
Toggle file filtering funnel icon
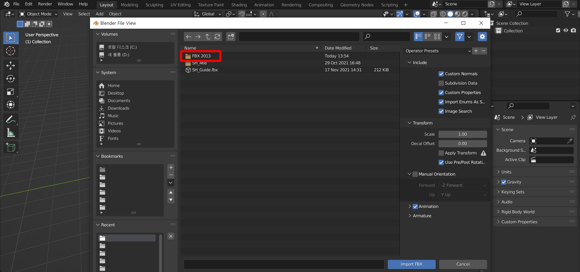(460, 37)
